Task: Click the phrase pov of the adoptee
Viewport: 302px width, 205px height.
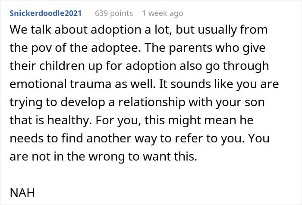Action: (x=86, y=48)
